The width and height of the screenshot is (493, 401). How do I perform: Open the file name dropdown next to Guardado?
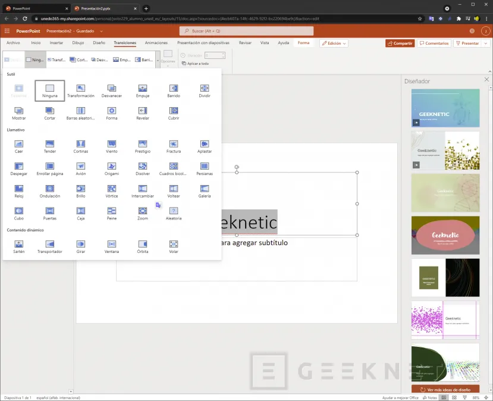point(101,31)
